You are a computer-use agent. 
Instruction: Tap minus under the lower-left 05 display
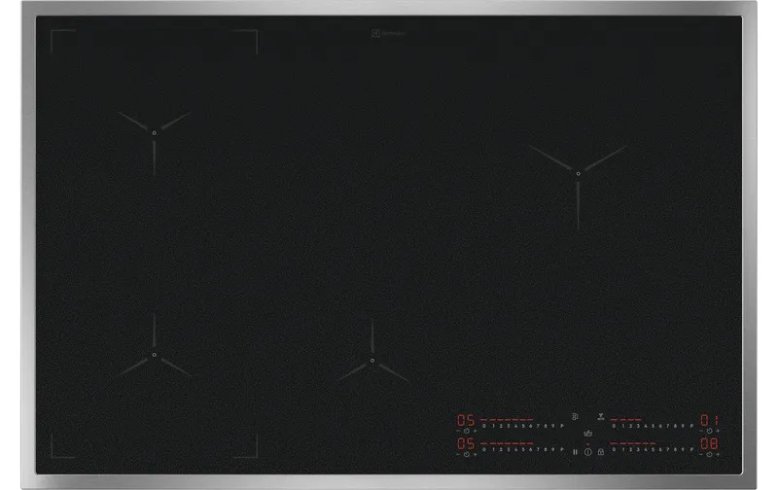coord(458,454)
